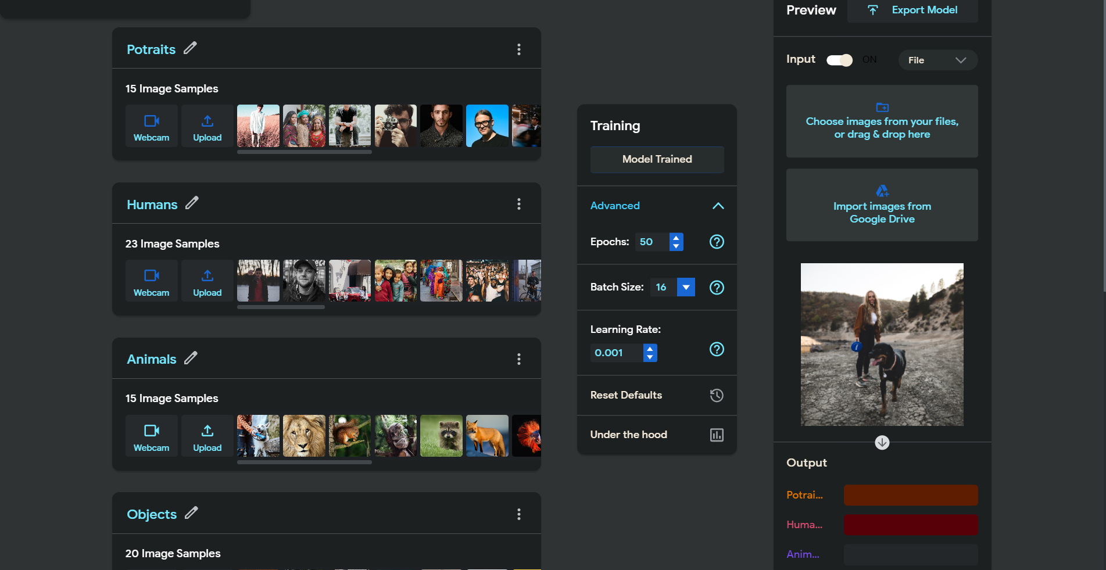Select the field portrait thumbnail in Potraits

coord(258,126)
